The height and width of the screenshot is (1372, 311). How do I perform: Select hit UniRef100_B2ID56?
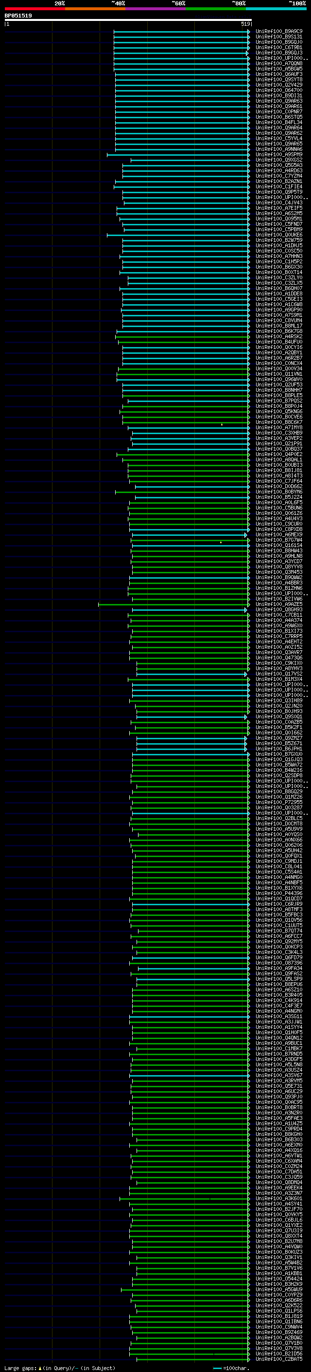(279, 1354)
